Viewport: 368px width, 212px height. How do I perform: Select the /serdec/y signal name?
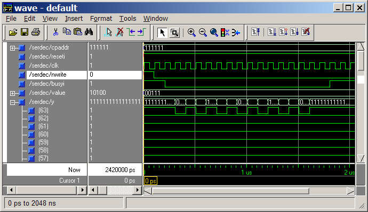(x=42, y=102)
